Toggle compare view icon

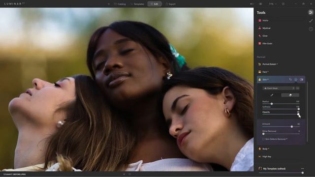pyautogui.click(x=260, y=4)
